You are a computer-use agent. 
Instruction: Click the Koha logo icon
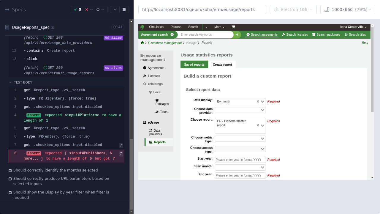(142, 27)
